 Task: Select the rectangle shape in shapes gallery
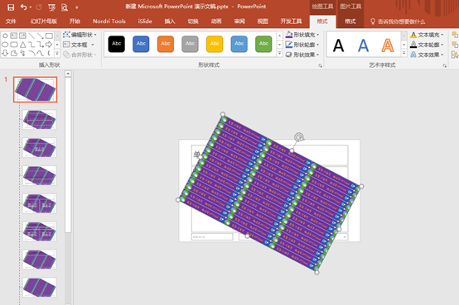(x=49, y=36)
